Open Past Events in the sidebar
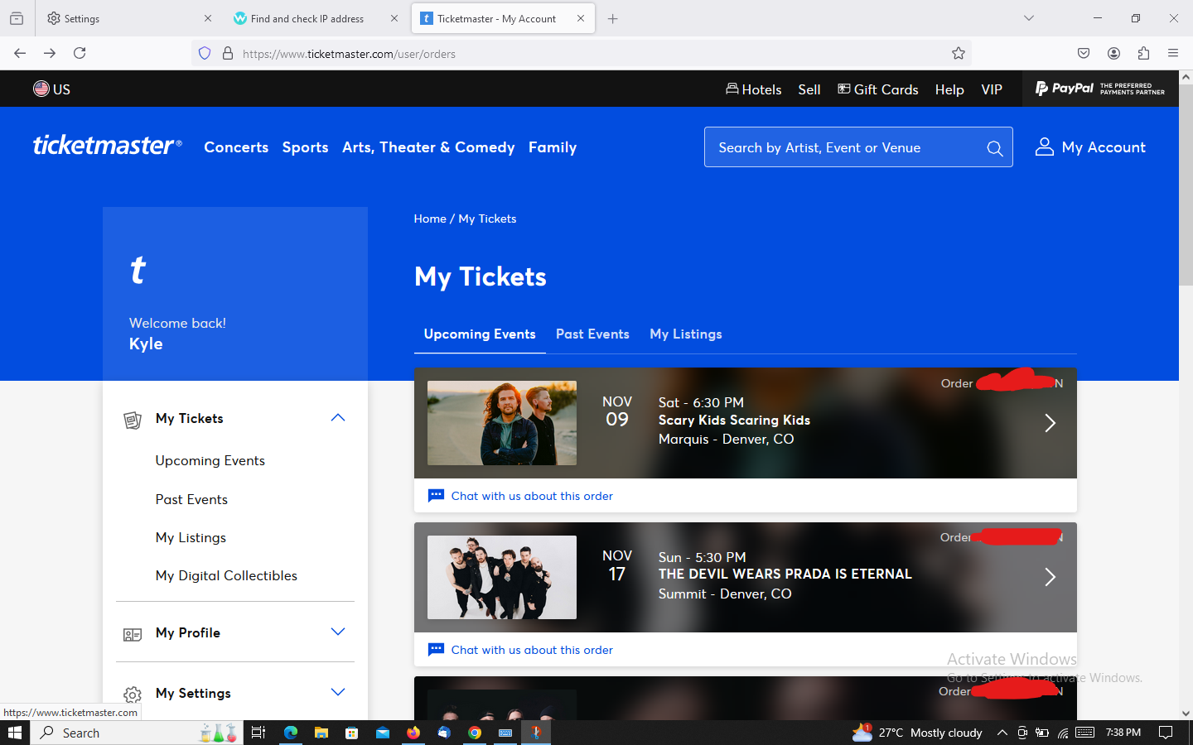The height and width of the screenshot is (745, 1193). pos(191,499)
